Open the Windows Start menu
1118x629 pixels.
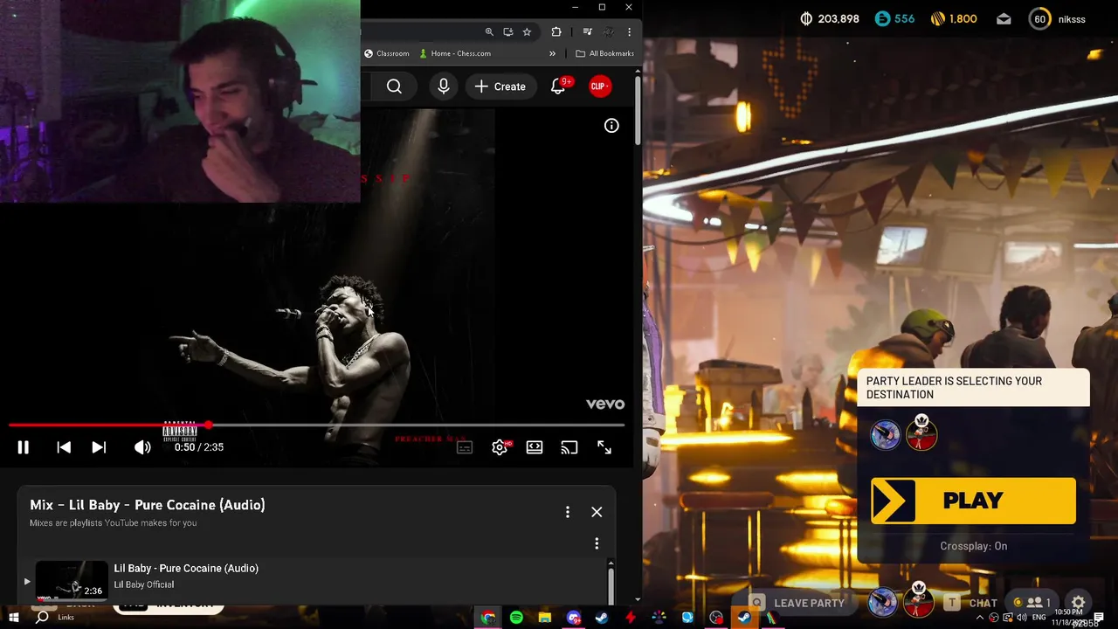(x=14, y=618)
